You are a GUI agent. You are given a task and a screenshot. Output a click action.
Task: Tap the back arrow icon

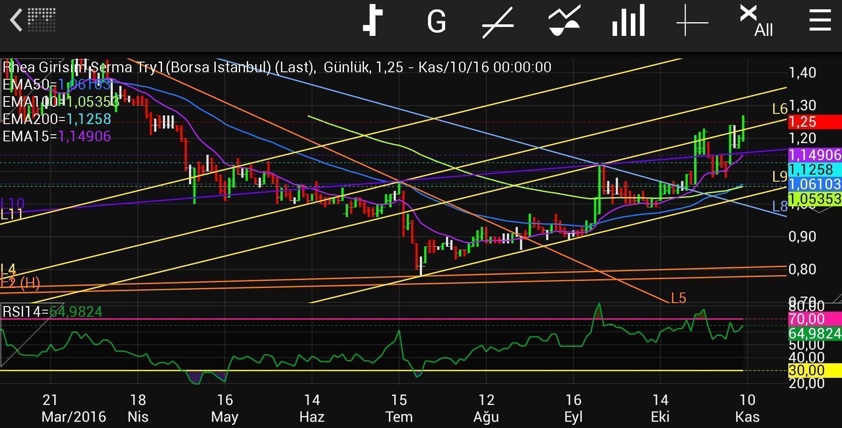tap(17, 20)
